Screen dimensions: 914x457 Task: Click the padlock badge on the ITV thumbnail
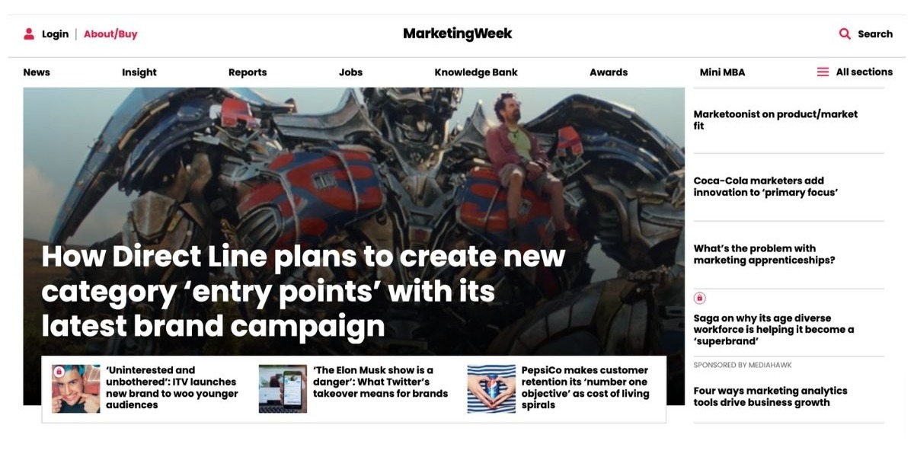(x=58, y=372)
